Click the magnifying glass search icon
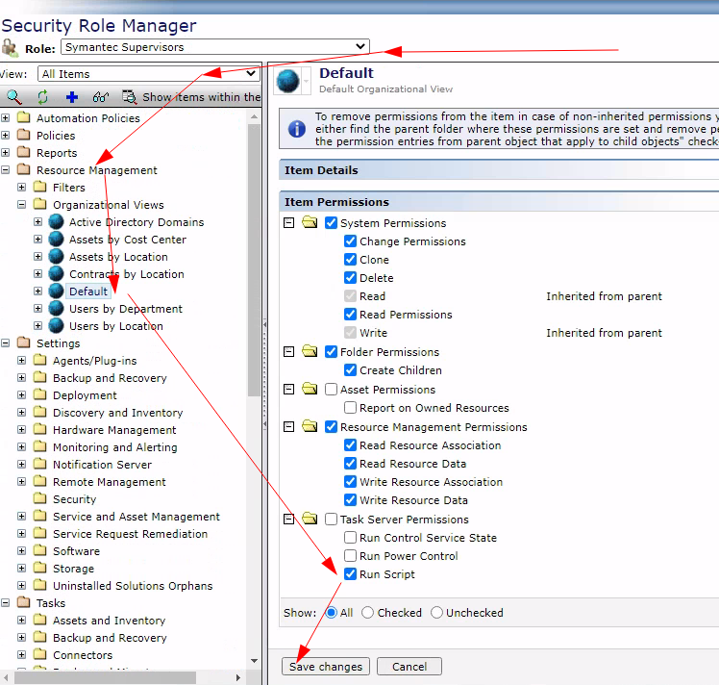Screen dimensions: 719x685 point(13,97)
